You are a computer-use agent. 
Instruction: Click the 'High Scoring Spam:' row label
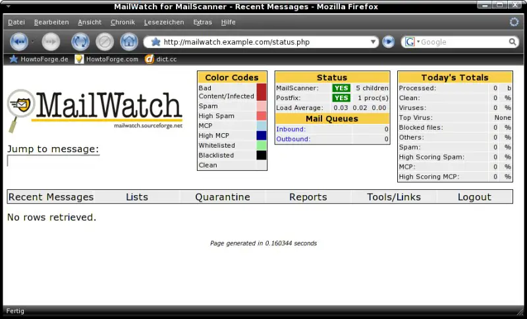point(431,157)
